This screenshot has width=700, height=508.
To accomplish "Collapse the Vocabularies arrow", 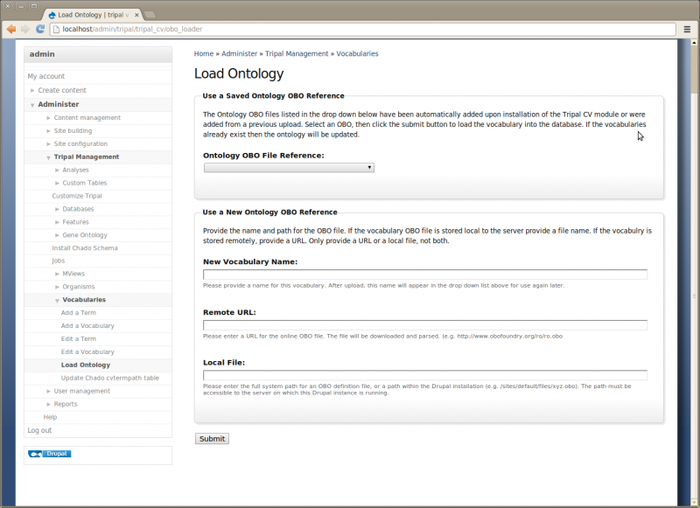I will 57,301.
